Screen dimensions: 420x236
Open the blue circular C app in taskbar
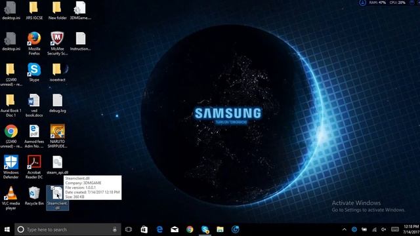tap(235, 229)
